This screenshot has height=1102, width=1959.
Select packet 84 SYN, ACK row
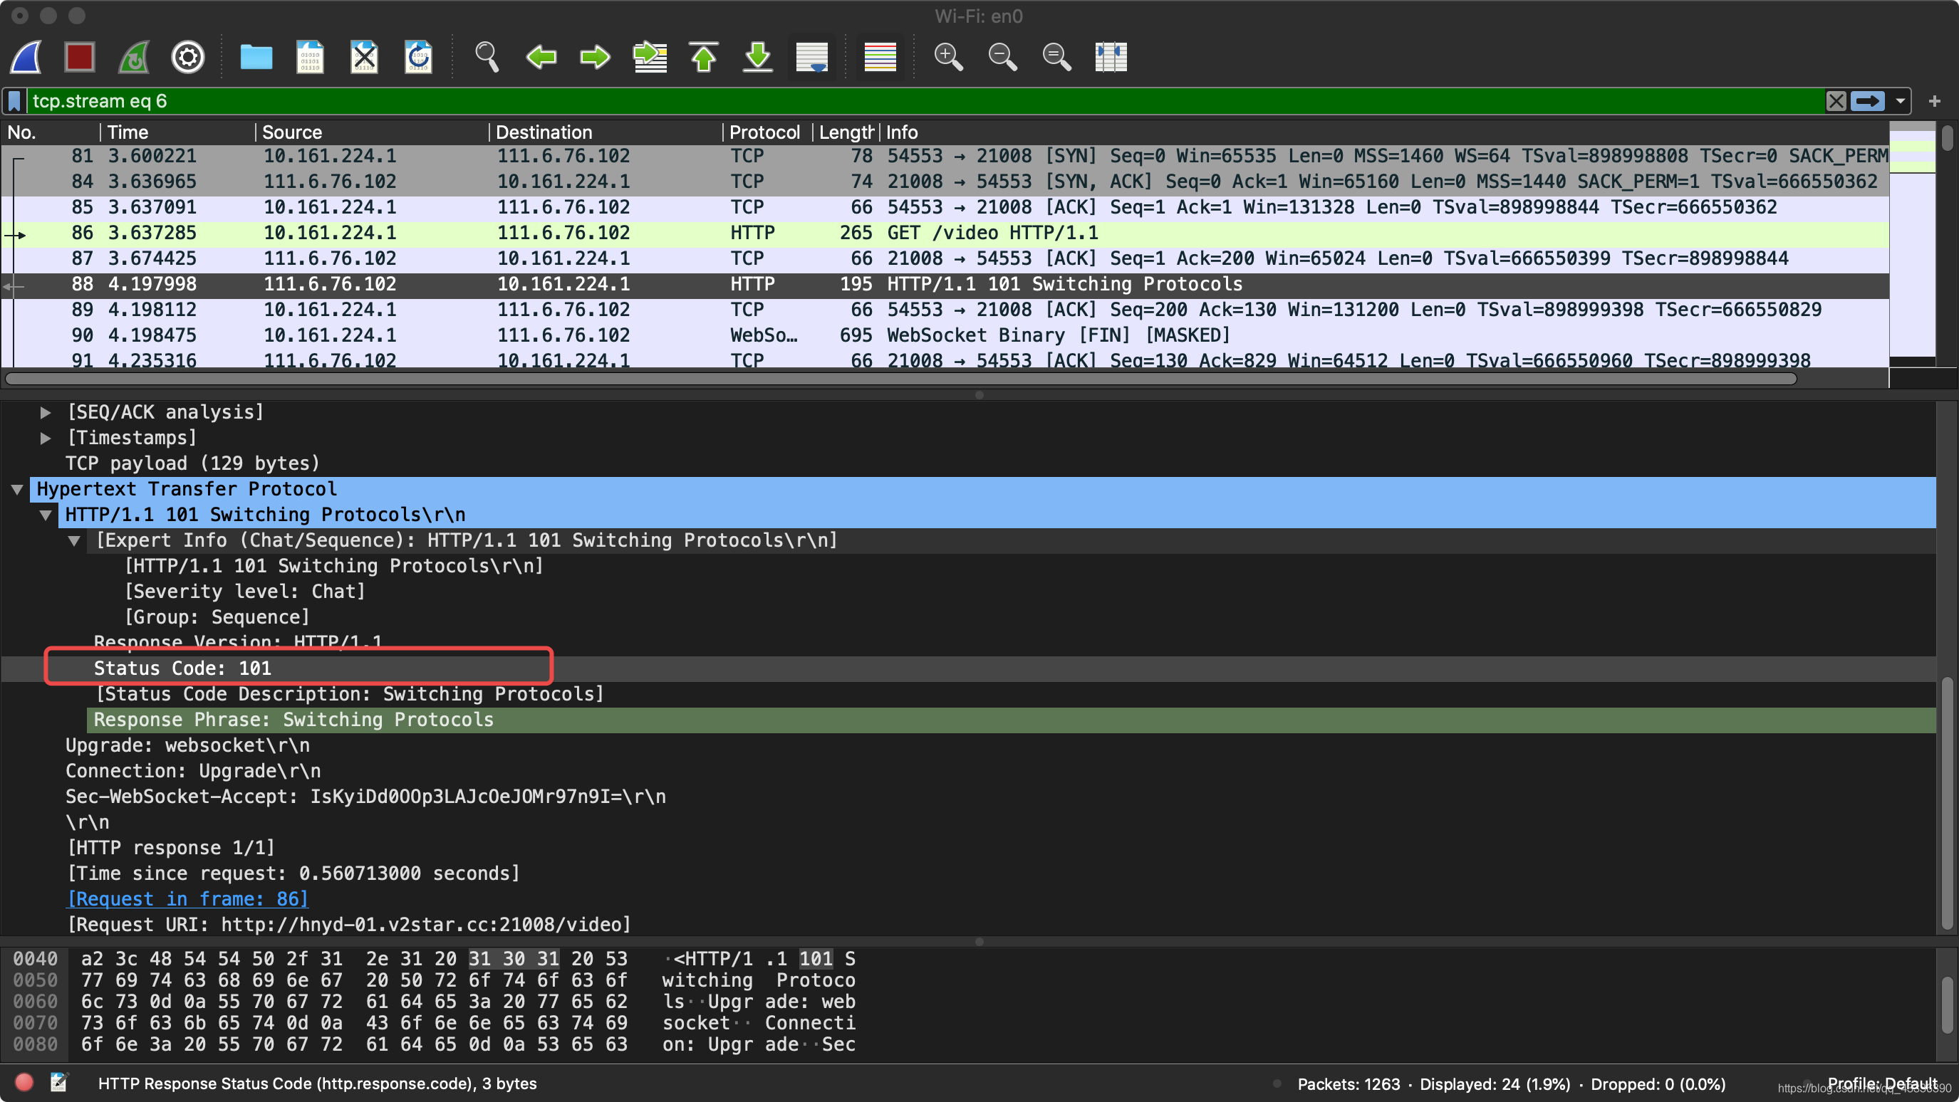945,182
